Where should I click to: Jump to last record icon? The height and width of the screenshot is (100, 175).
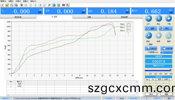tap(40, 5)
